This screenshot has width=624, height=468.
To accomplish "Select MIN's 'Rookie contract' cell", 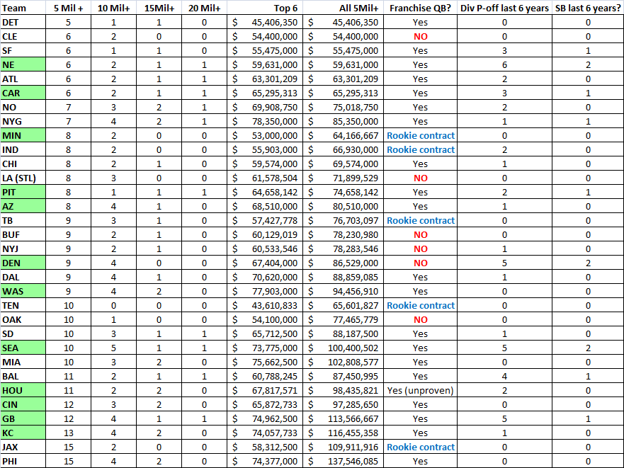I will [x=420, y=136].
